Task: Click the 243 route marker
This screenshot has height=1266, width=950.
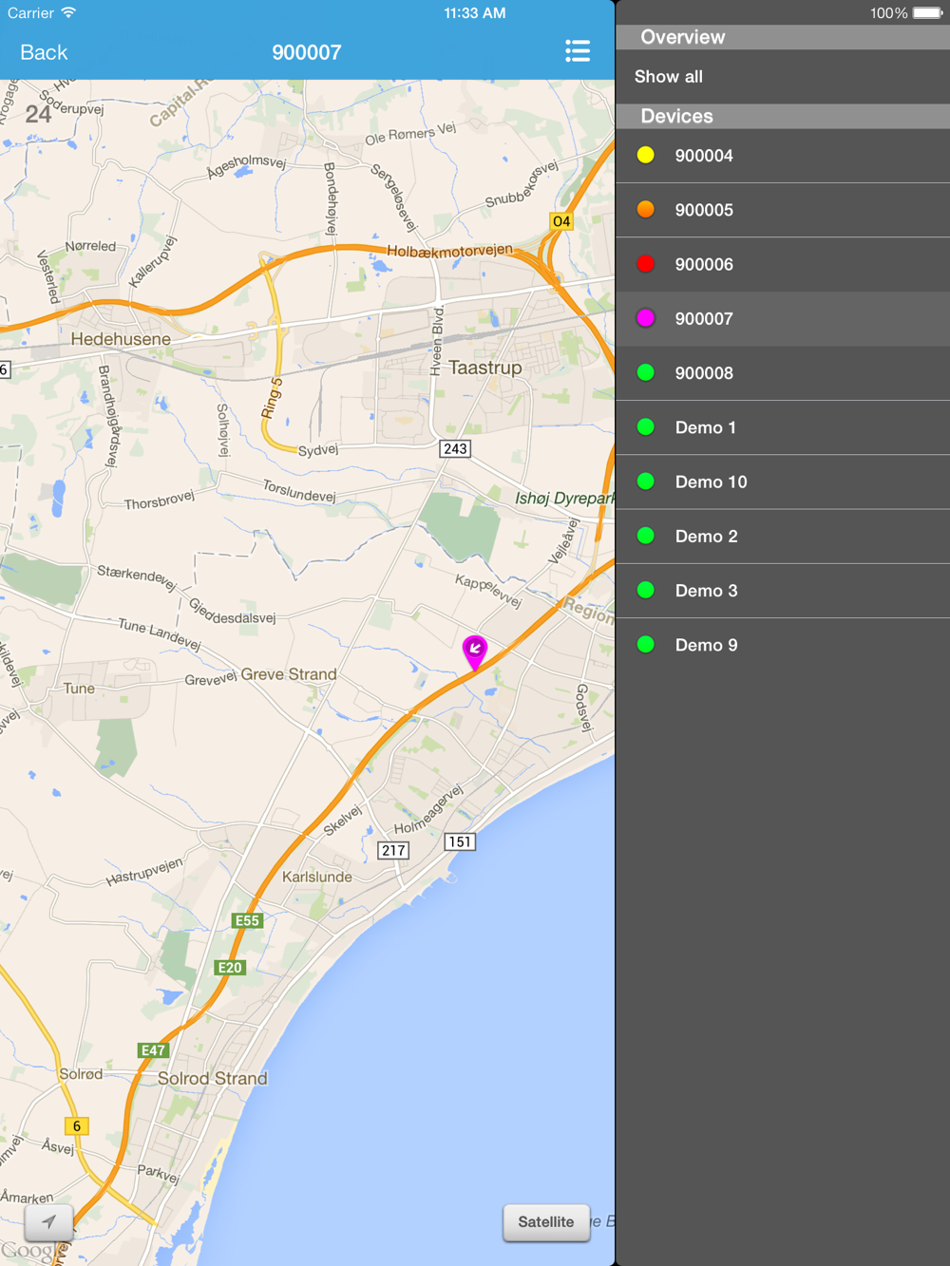Action: [455, 448]
